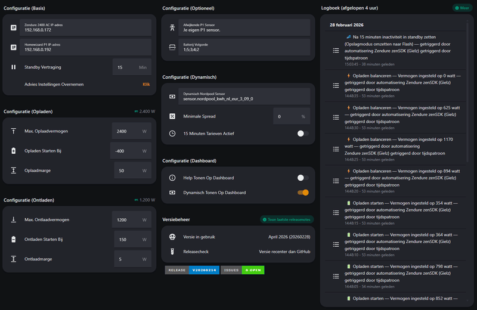Click the pause icon beside Standby Vertraging
The image size is (477, 310).
pyautogui.click(x=14, y=67)
